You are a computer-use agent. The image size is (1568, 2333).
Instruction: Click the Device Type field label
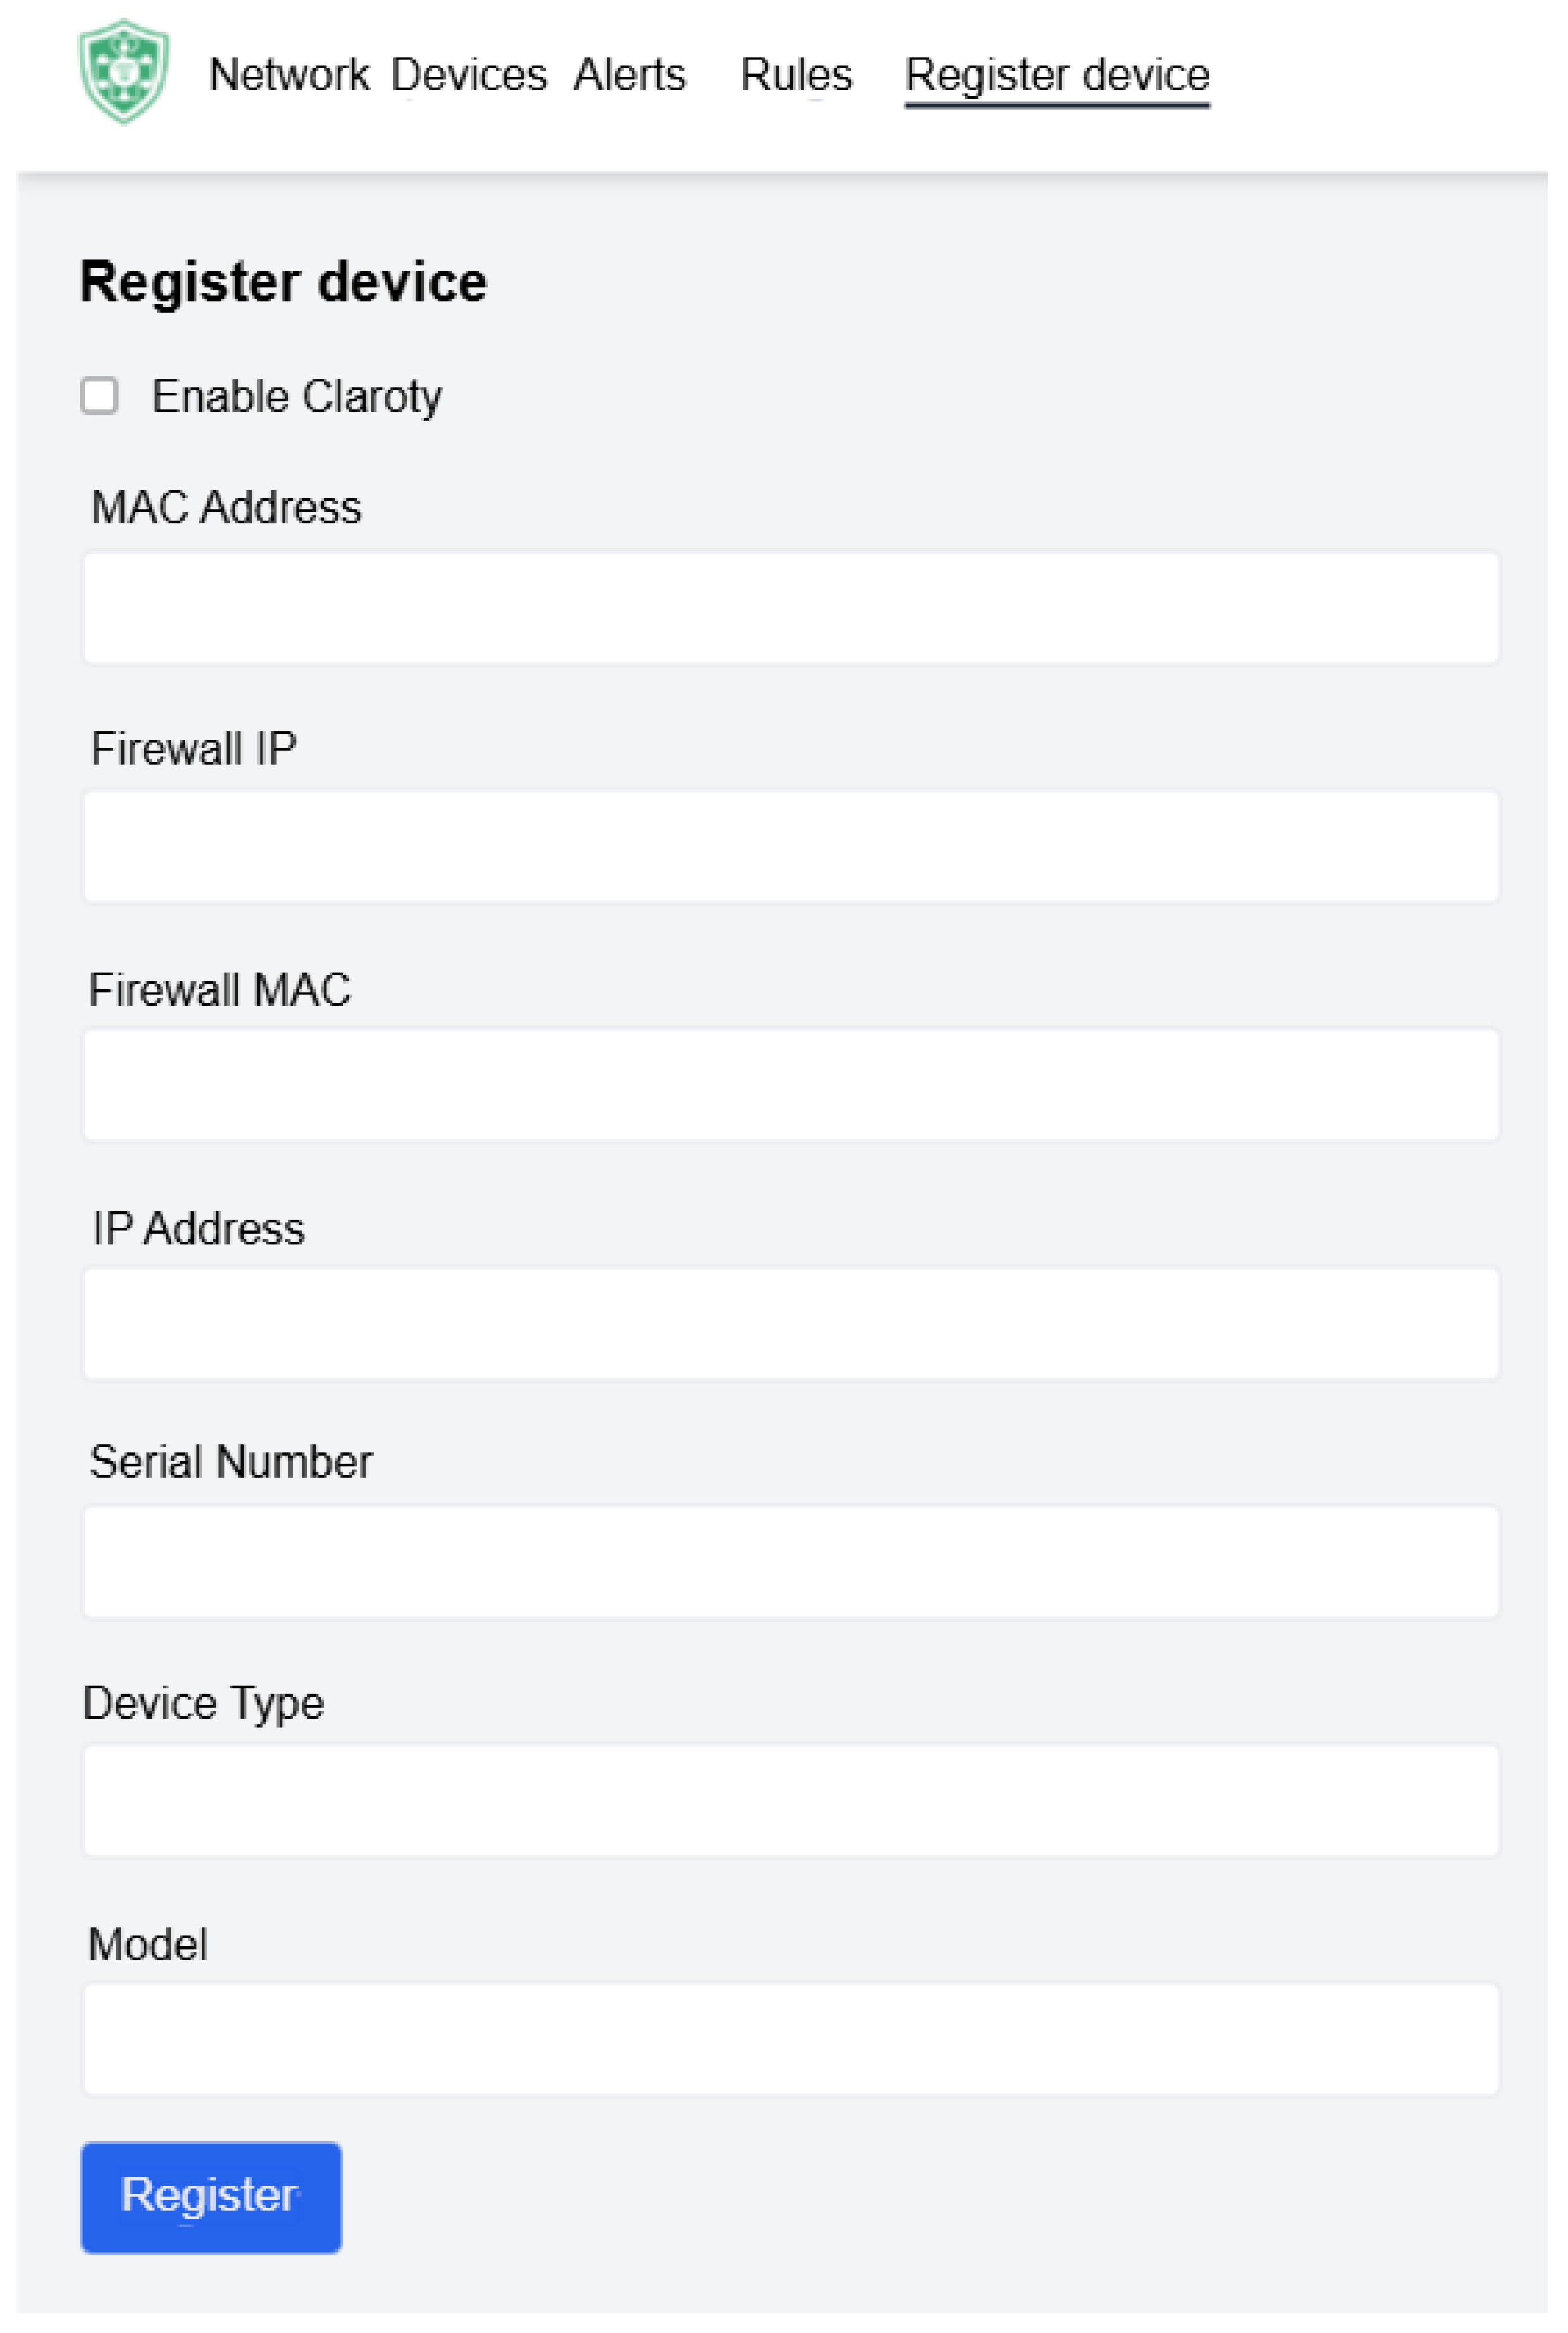[204, 1703]
